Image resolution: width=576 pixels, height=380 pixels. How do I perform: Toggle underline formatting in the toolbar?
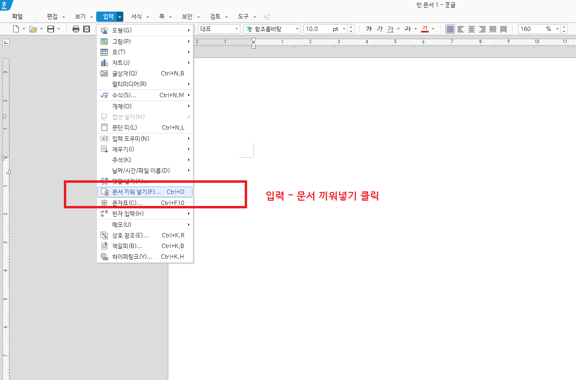[390, 29]
